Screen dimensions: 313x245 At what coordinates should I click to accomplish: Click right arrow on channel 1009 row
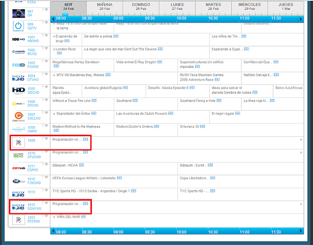tap(301, 140)
